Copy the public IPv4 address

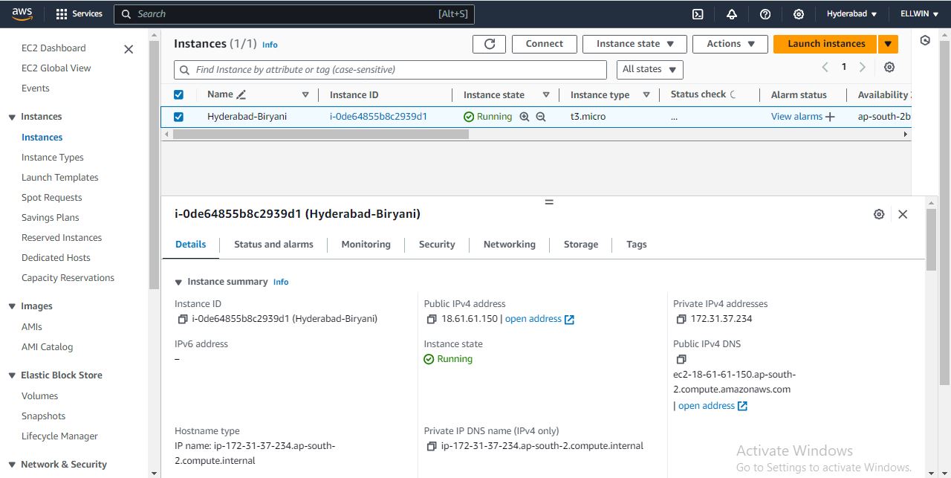[x=432, y=319]
